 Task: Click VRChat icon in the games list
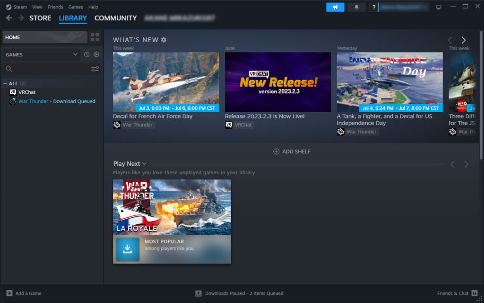coord(13,92)
